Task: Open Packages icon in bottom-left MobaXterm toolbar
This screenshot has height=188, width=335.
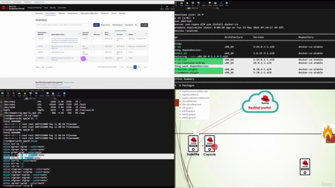Action: coord(53,94)
